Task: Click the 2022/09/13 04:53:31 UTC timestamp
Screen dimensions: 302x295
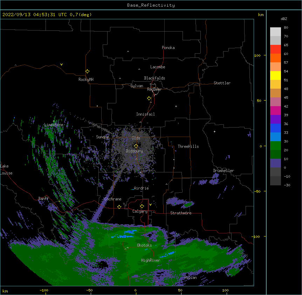Action: click(x=35, y=15)
